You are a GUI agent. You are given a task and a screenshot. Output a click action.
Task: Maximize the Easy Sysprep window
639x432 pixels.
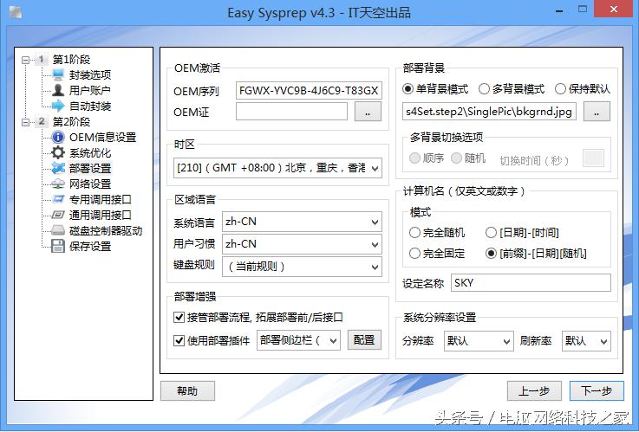click(583, 10)
